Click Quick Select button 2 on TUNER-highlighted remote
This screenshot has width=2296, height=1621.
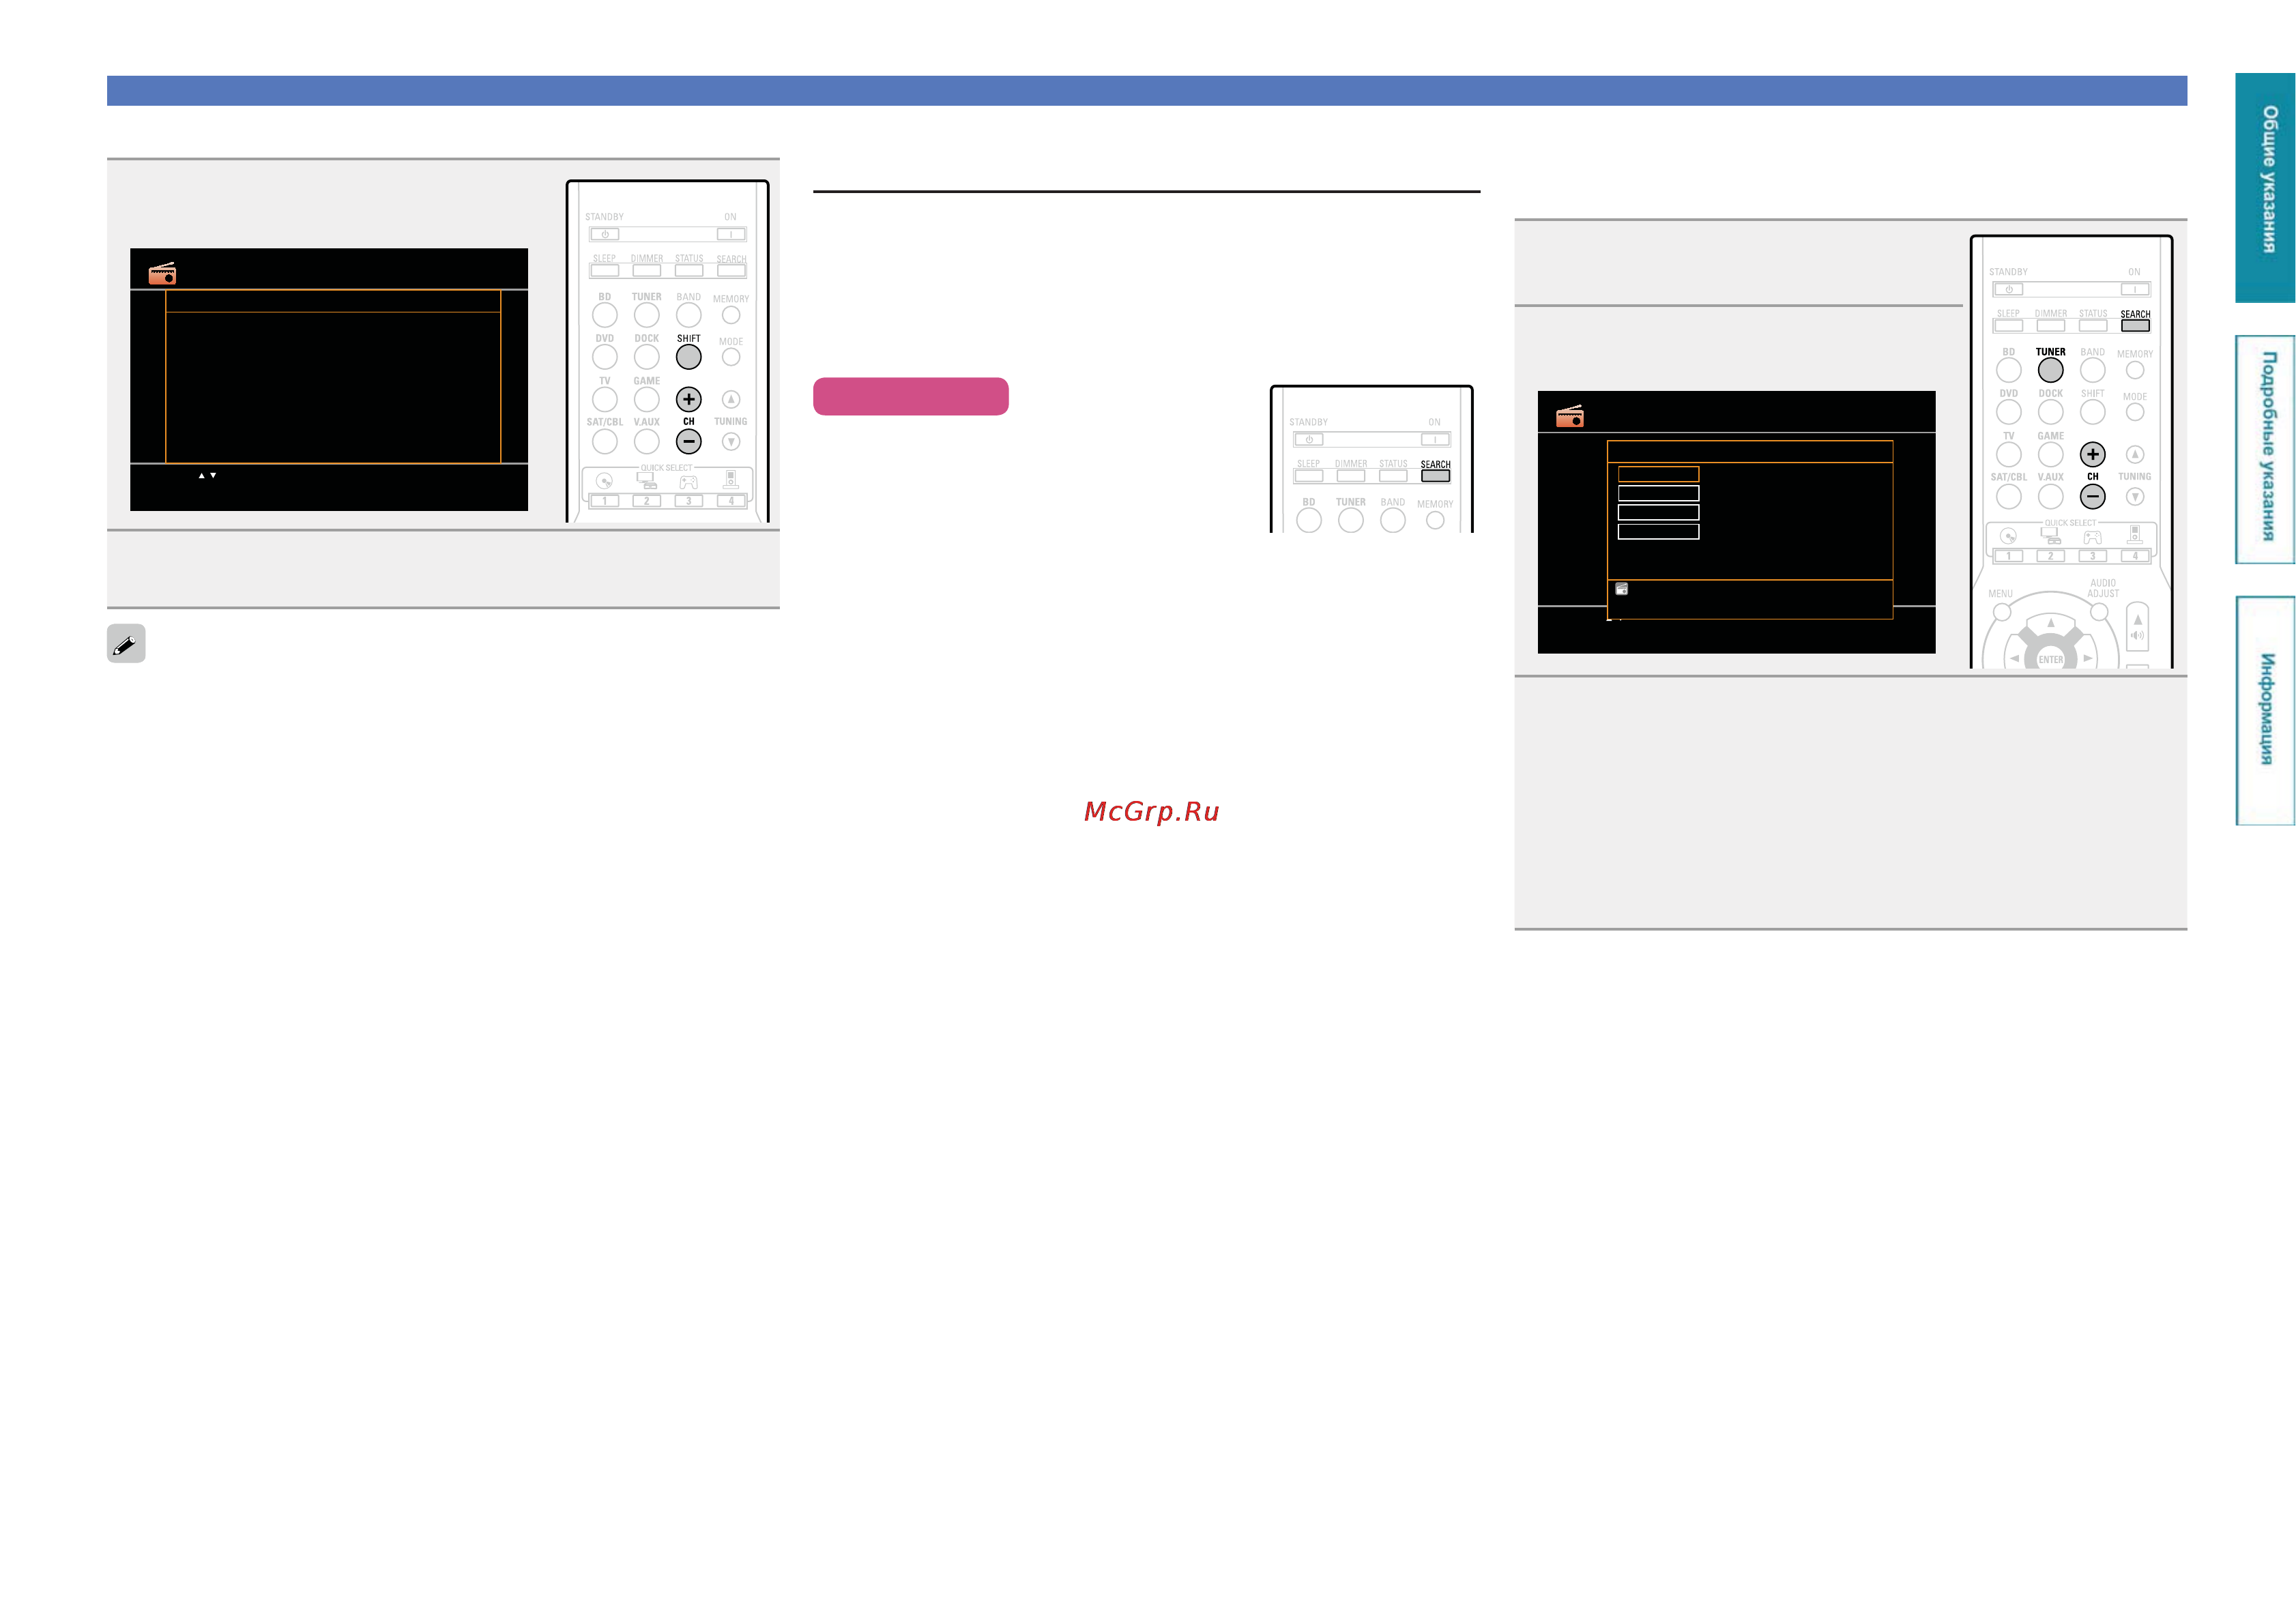click(x=2051, y=556)
